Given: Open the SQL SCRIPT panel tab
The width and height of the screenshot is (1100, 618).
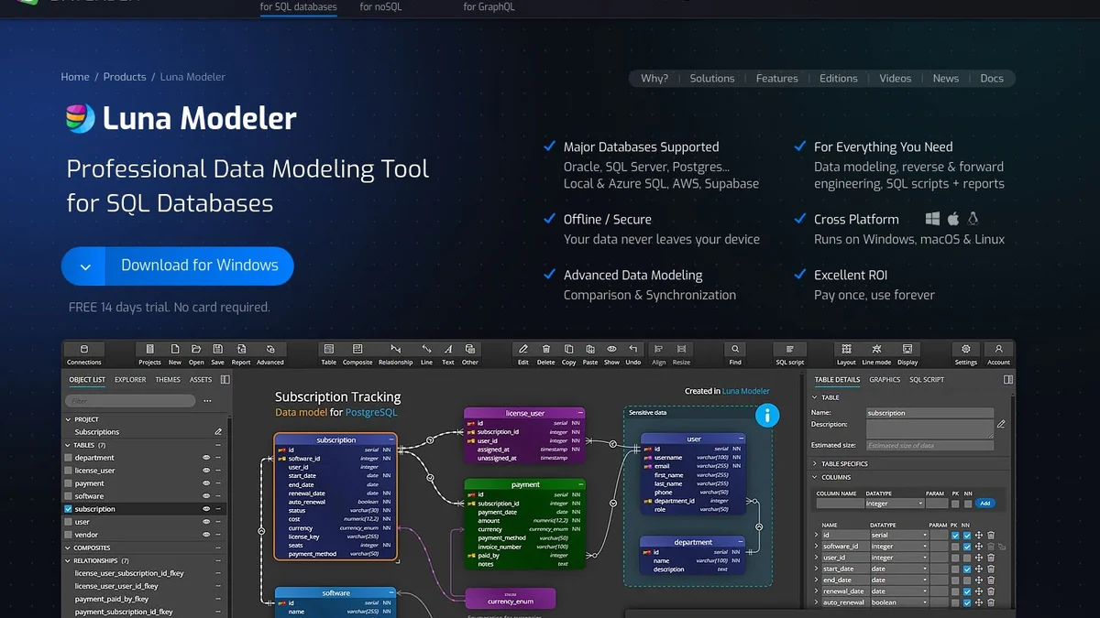Looking at the screenshot, I should 927,379.
